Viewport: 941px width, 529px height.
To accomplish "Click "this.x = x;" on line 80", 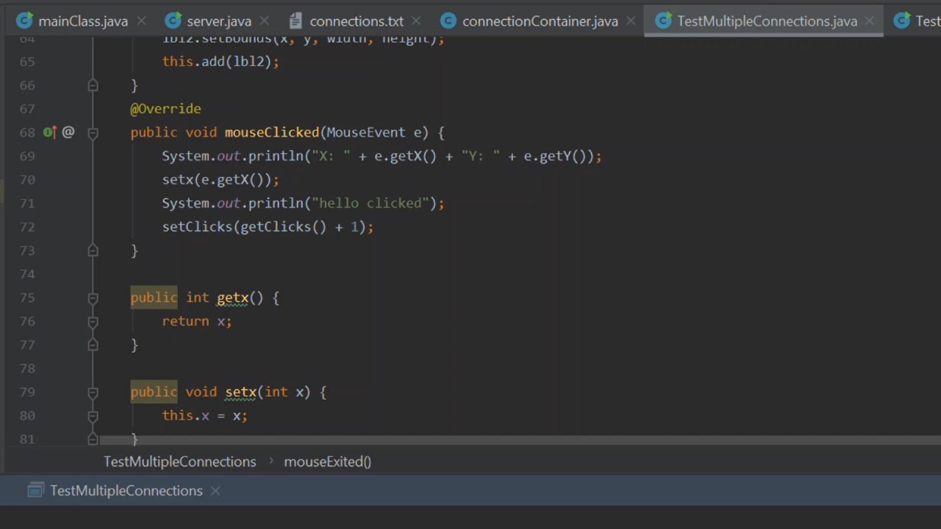I will (205, 415).
